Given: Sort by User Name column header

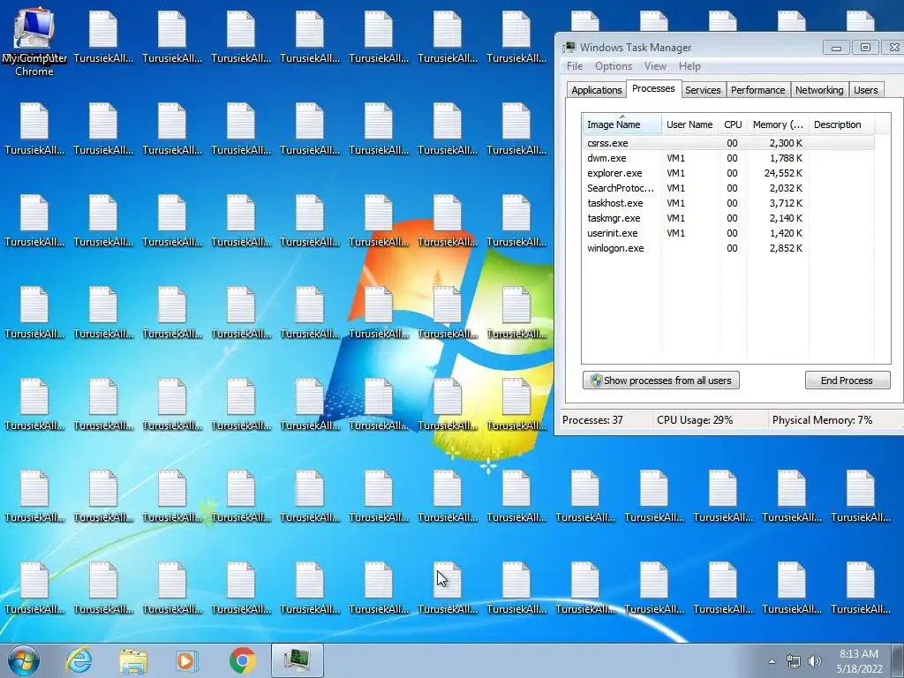Looking at the screenshot, I should click(x=689, y=124).
